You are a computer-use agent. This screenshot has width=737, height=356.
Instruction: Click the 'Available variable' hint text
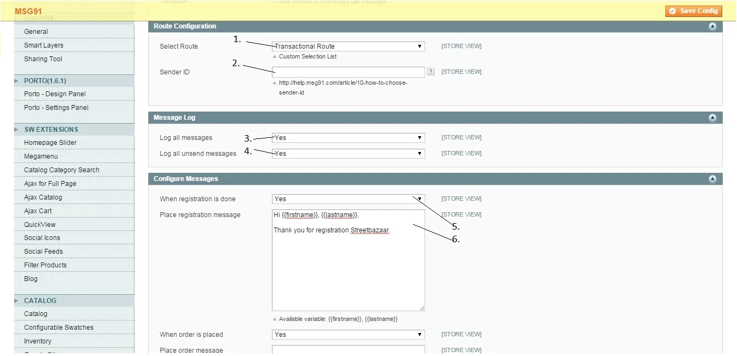tap(338, 319)
